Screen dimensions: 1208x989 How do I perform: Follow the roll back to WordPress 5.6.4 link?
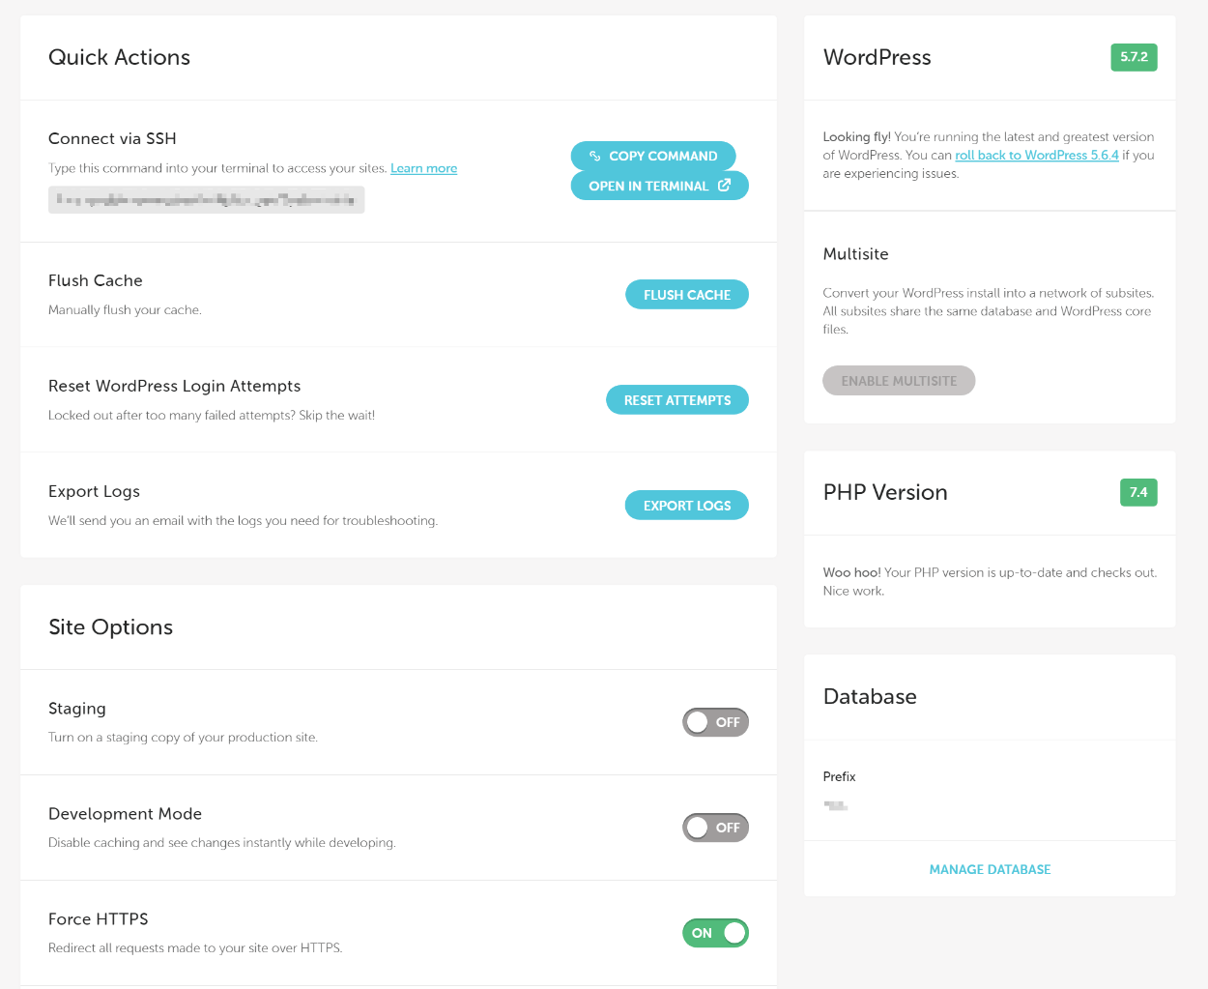tap(1036, 155)
